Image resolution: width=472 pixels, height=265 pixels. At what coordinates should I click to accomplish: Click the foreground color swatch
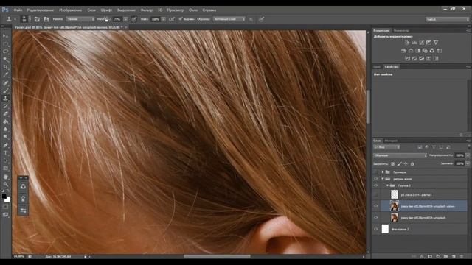(x=4, y=197)
